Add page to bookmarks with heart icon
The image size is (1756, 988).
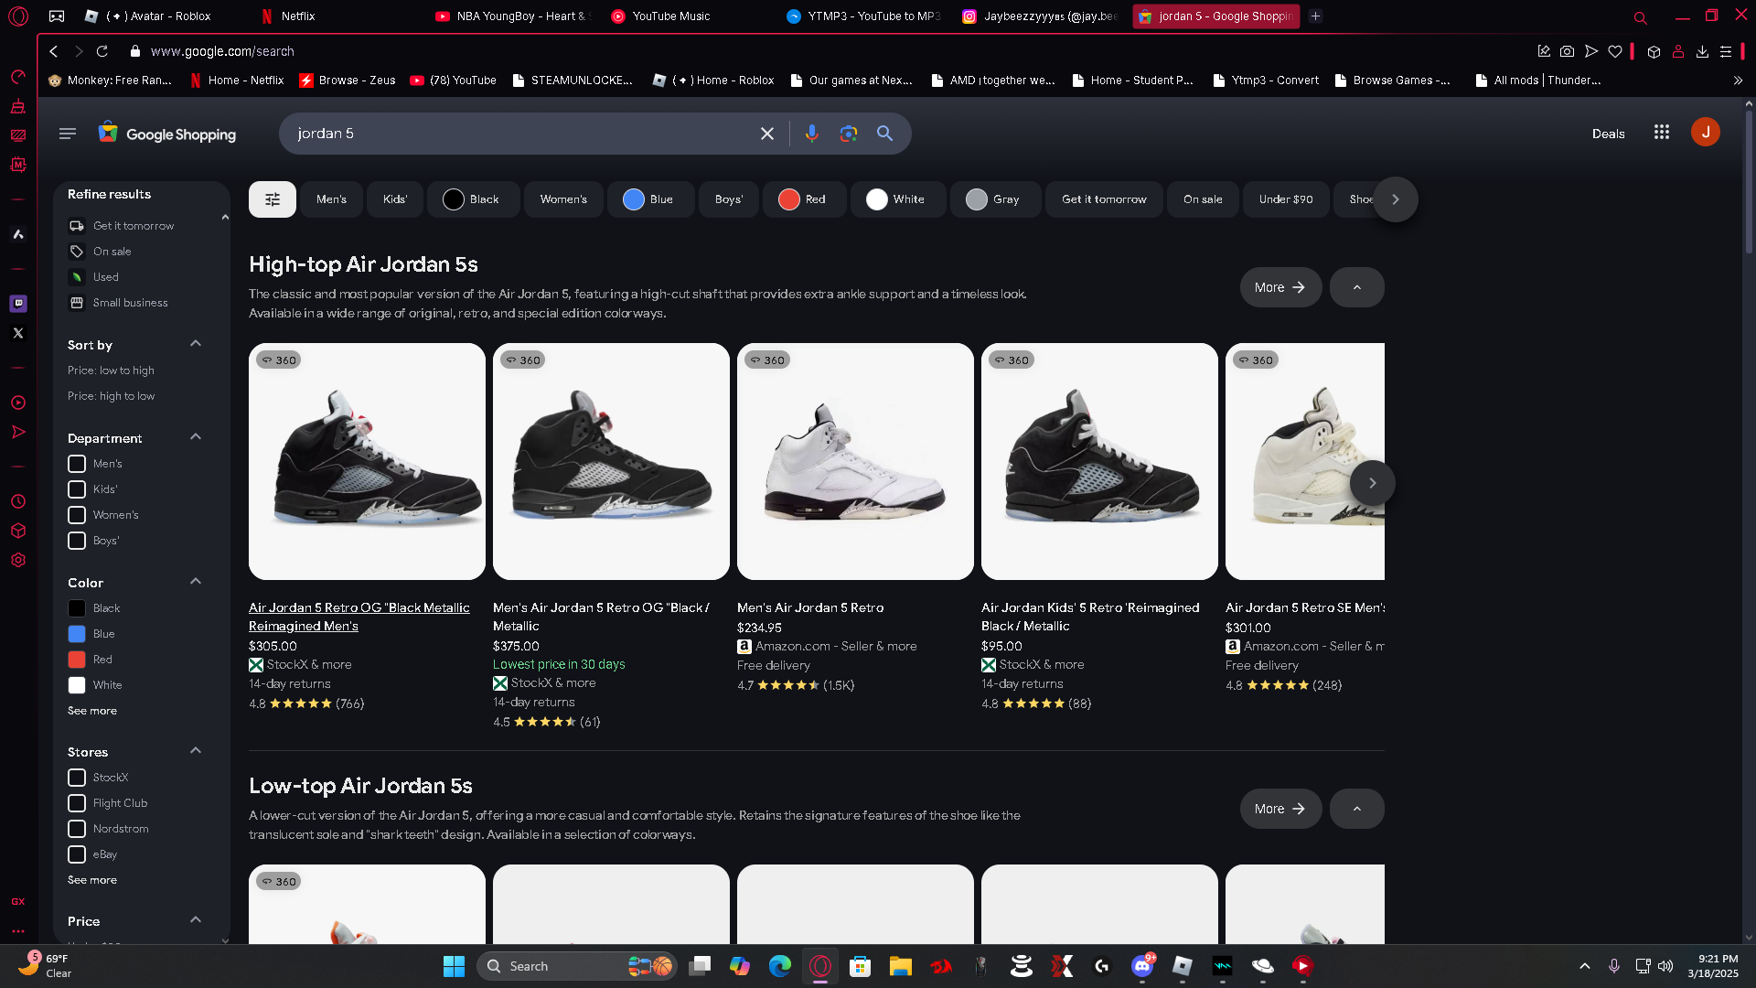[1615, 51]
